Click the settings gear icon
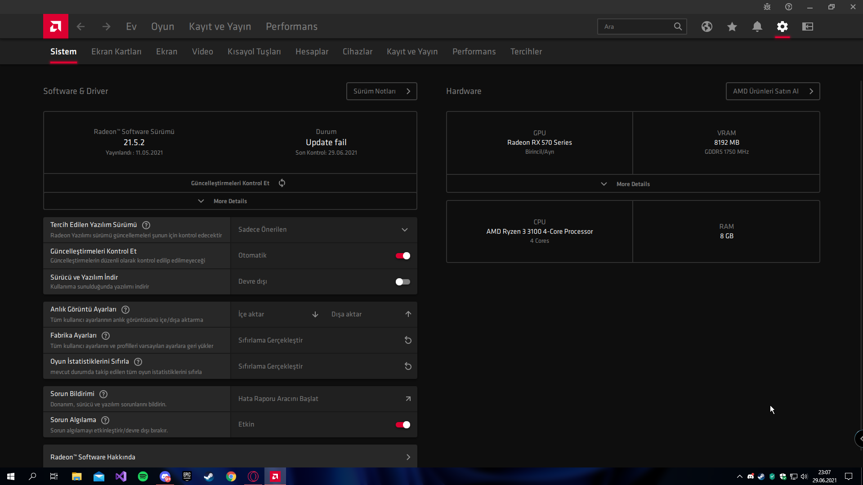The image size is (863, 485). 783,27
